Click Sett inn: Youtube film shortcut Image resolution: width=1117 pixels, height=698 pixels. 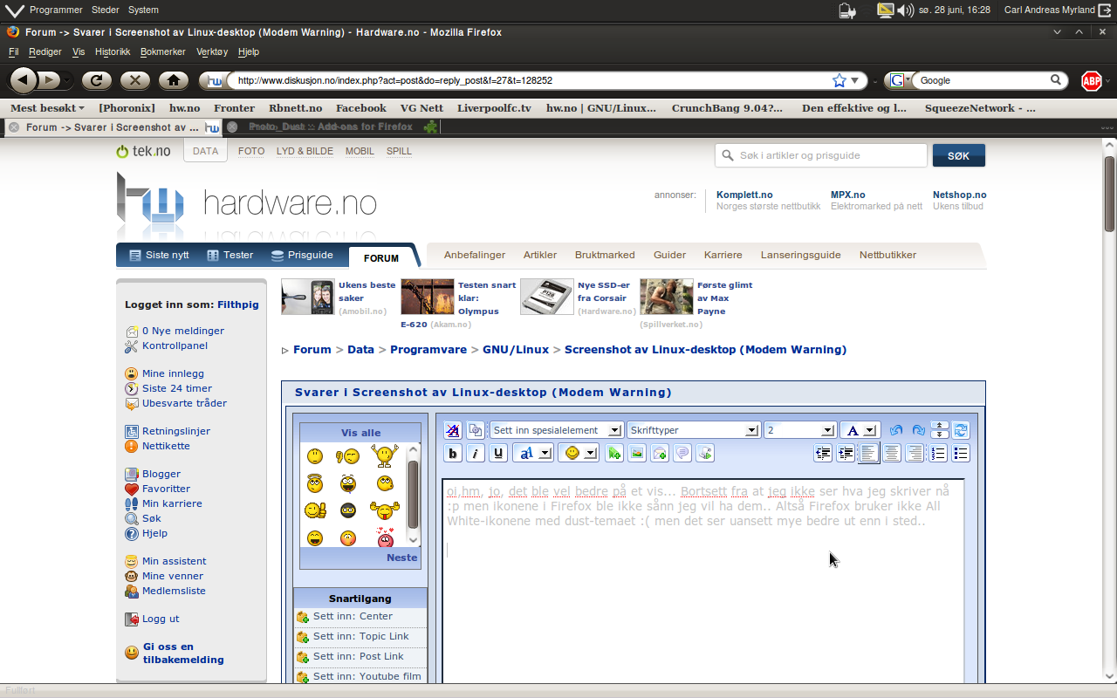point(367,676)
